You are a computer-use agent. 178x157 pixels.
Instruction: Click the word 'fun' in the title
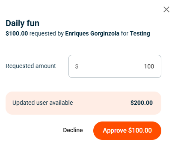[33, 23]
